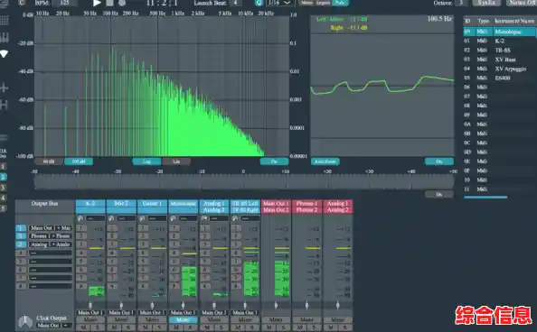Open K-2 channel output Main Out dropdown

90,312
